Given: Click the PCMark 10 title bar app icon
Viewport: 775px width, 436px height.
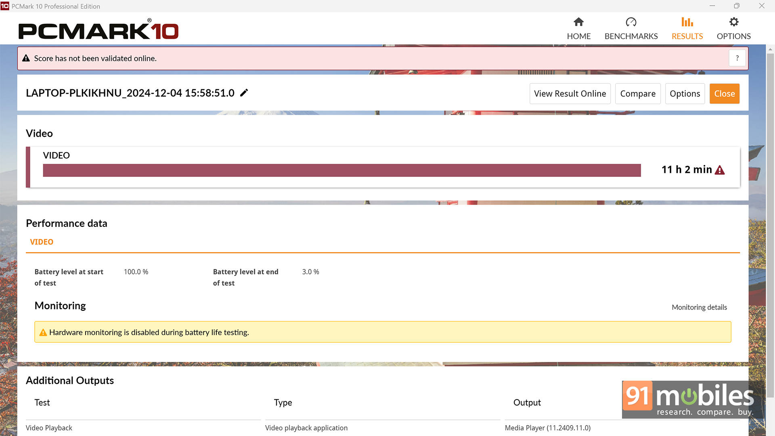Looking at the screenshot, I should pos(5,6).
